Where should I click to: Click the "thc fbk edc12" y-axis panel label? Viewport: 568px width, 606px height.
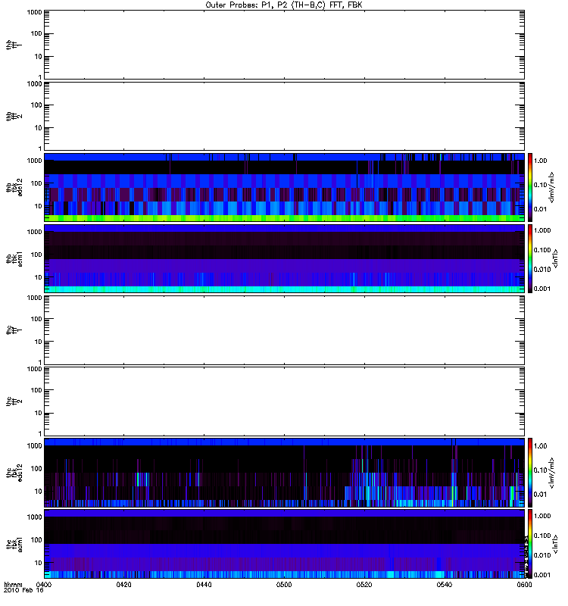14,472
